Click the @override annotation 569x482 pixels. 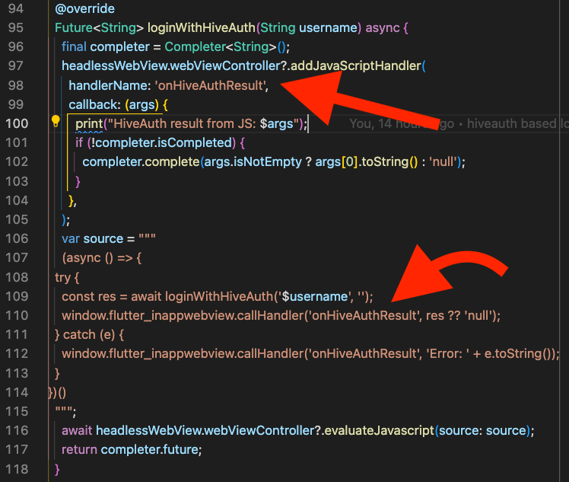coord(85,8)
